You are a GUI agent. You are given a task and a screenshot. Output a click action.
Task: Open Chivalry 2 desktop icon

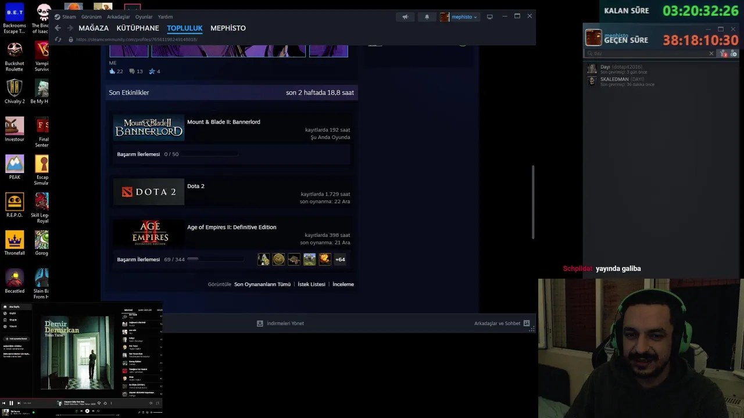tap(15, 92)
